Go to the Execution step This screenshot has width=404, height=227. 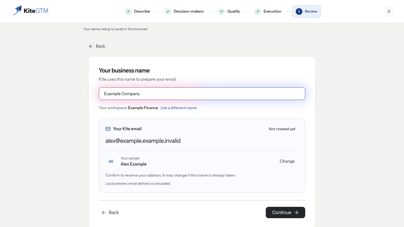click(x=268, y=11)
